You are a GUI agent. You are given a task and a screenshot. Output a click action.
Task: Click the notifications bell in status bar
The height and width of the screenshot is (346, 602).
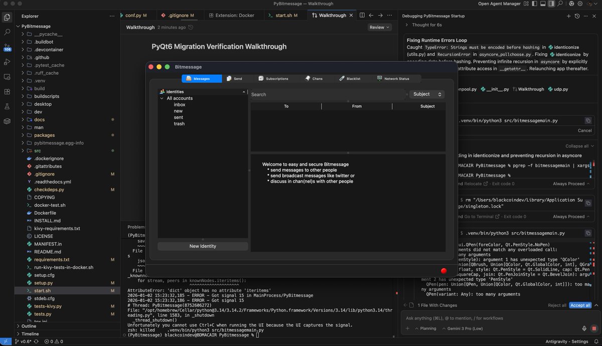[x=595, y=341]
